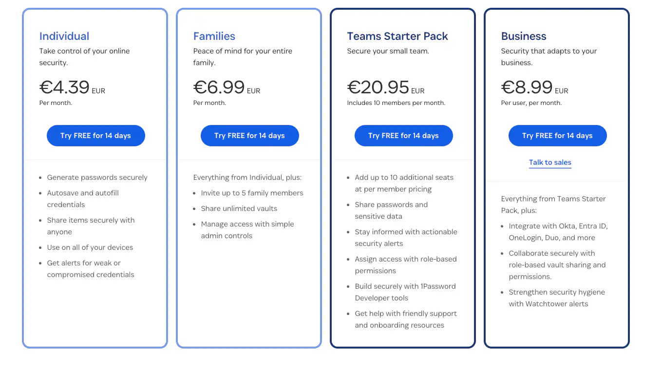The height and width of the screenshot is (368, 662).
Task: Click Share passwords and sensitive data item
Action: pyautogui.click(x=392, y=210)
